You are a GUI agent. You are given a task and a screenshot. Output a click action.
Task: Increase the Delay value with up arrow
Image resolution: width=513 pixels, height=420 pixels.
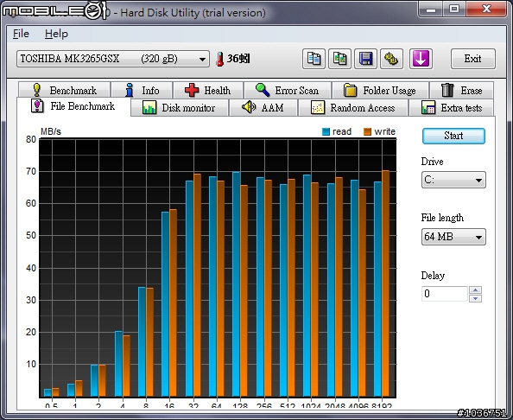(475, 290)
